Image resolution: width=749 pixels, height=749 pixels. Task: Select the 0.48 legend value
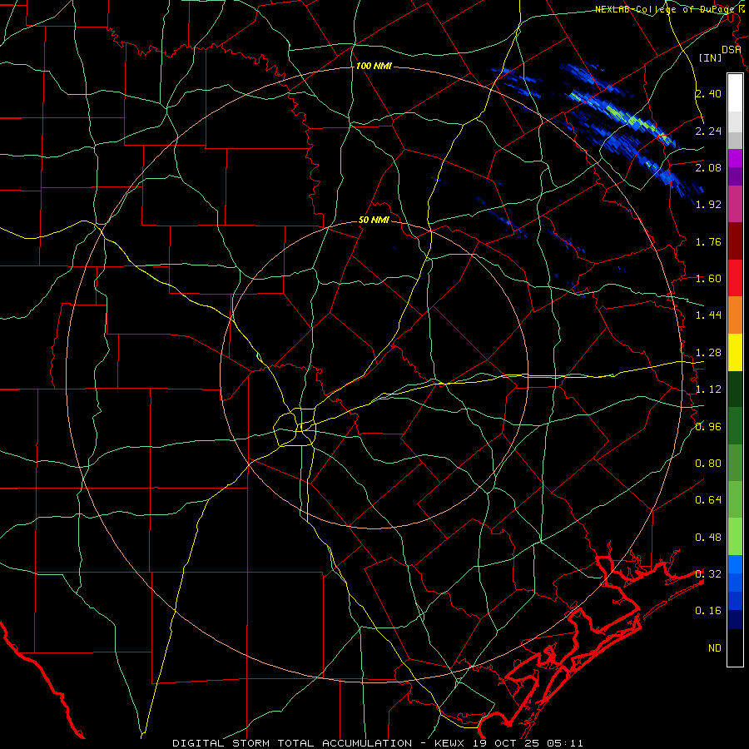tap(708, 538)
